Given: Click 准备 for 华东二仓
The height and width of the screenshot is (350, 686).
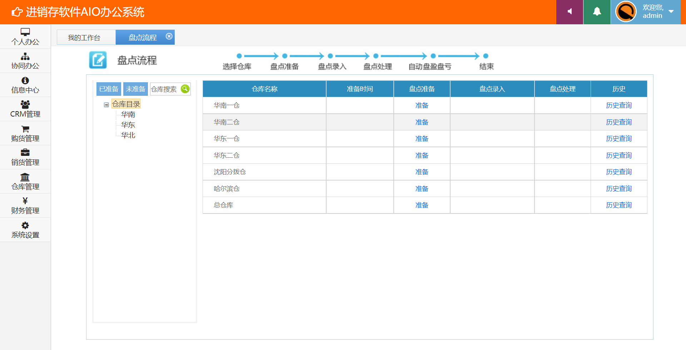Looking at the screenshot, I should click(422, 156).
